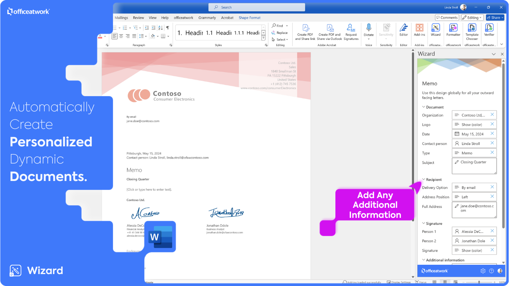Open the officeatwork ribbon tab

[184, 18]
